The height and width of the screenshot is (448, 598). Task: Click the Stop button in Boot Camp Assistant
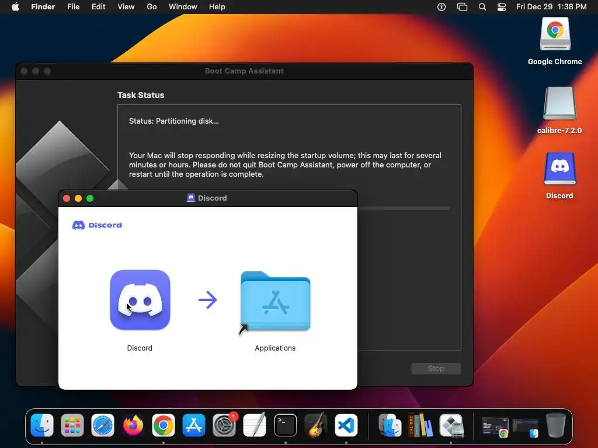[x=436, y=369]
